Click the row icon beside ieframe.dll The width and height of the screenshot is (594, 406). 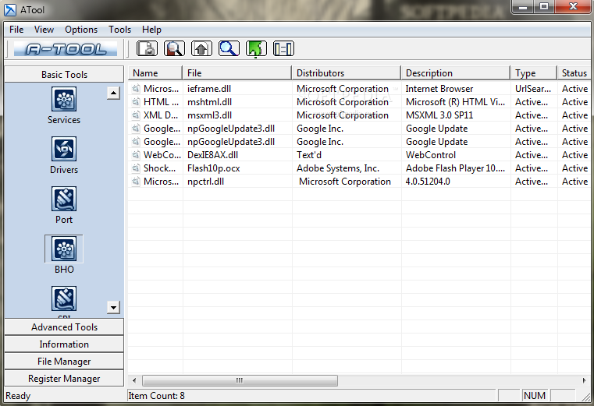click(136, 89)
